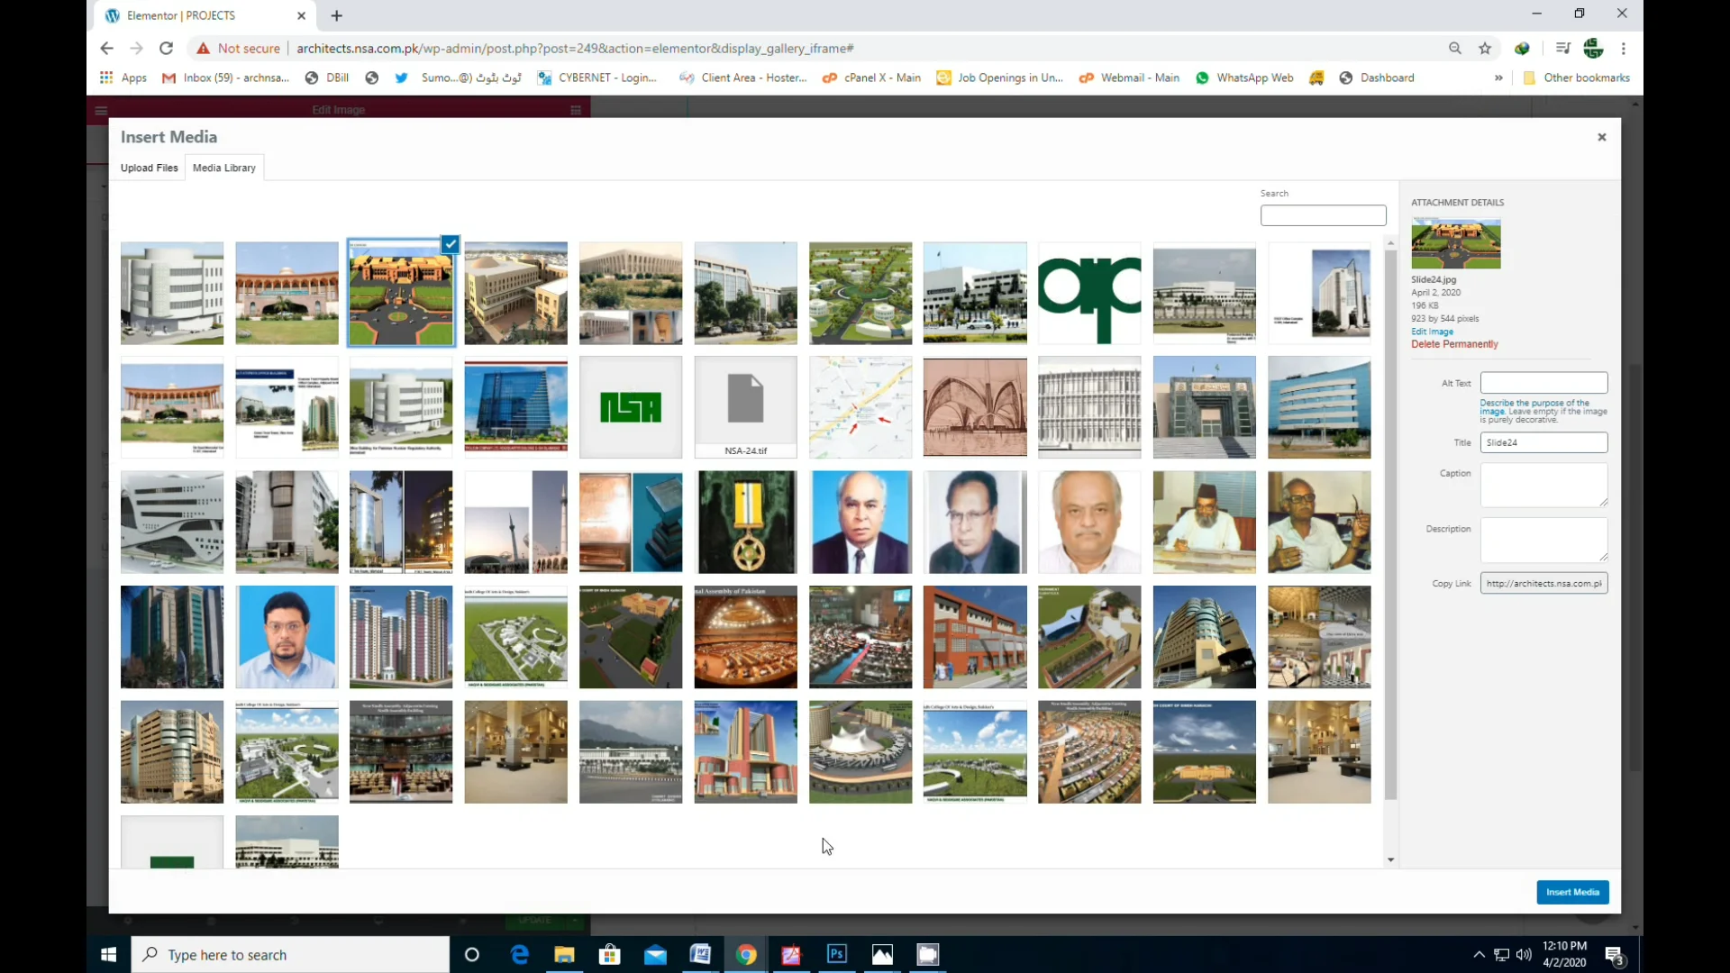Open Photos app from taskbar
This screenshot has width=1730, height=973.
[882, 955]
